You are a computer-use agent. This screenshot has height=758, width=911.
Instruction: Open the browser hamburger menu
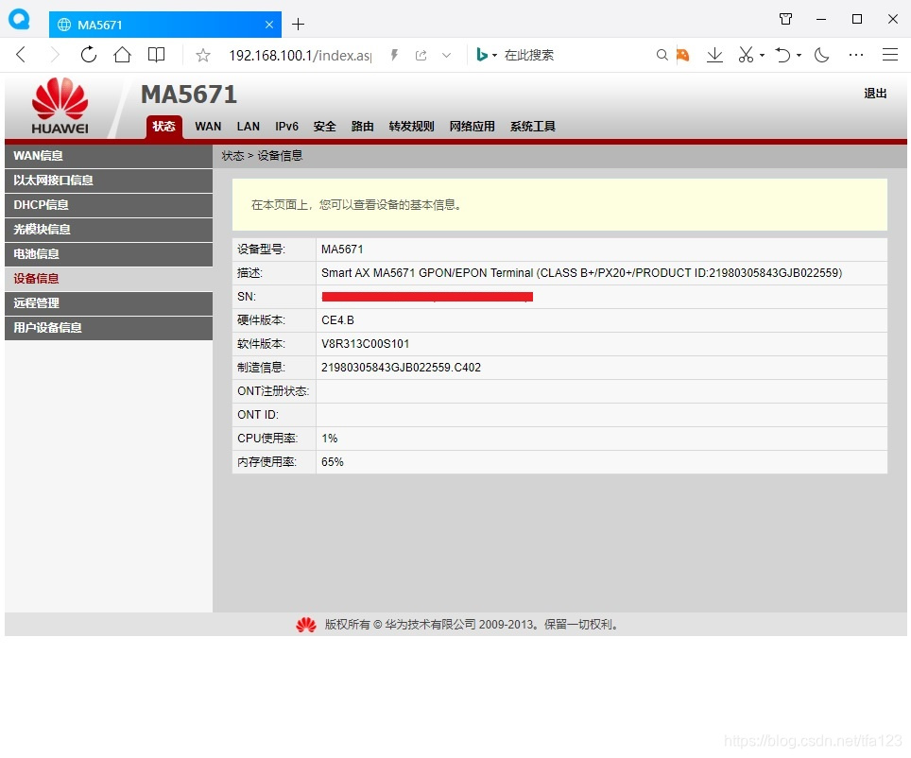[890, 55]
